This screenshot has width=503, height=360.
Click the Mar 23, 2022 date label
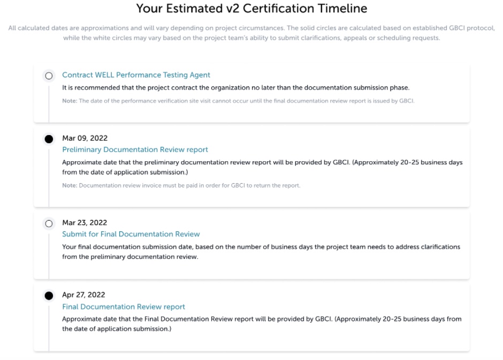(85, 222)
